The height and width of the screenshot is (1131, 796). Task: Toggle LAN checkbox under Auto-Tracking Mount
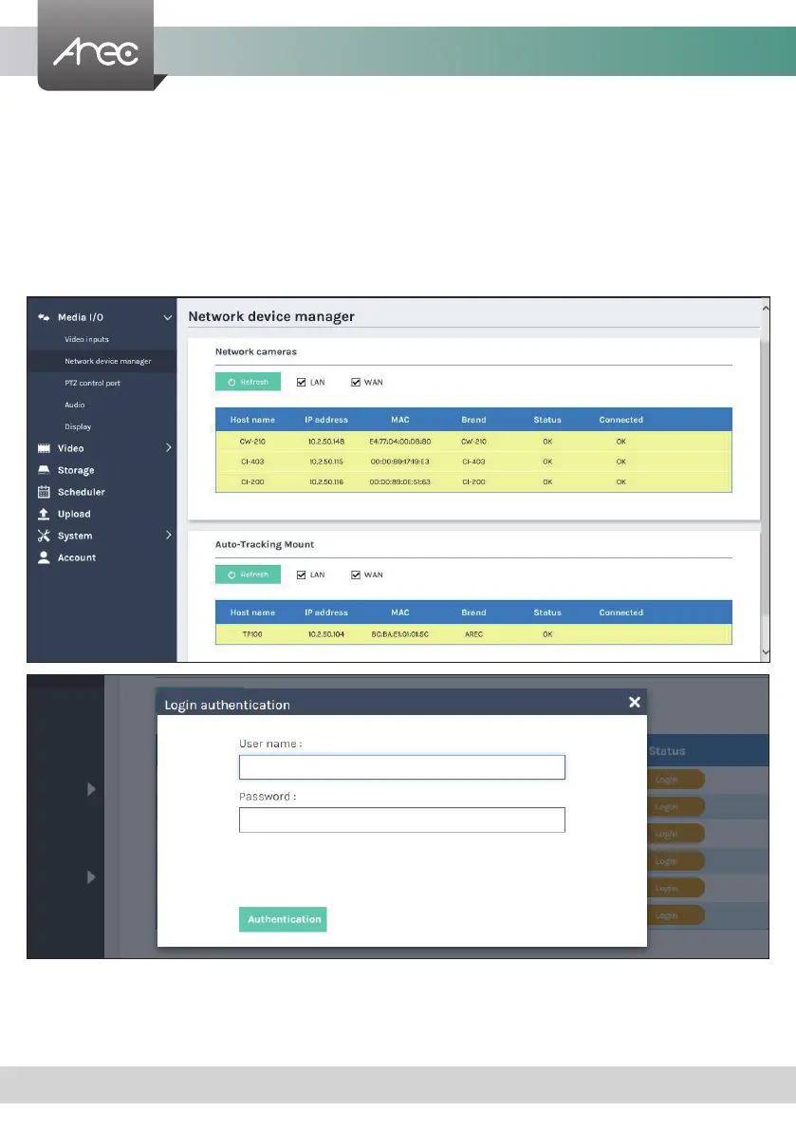[x=301, y=575]
